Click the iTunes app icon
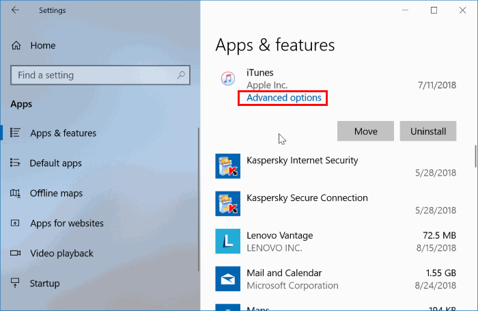 click(228, 79)
